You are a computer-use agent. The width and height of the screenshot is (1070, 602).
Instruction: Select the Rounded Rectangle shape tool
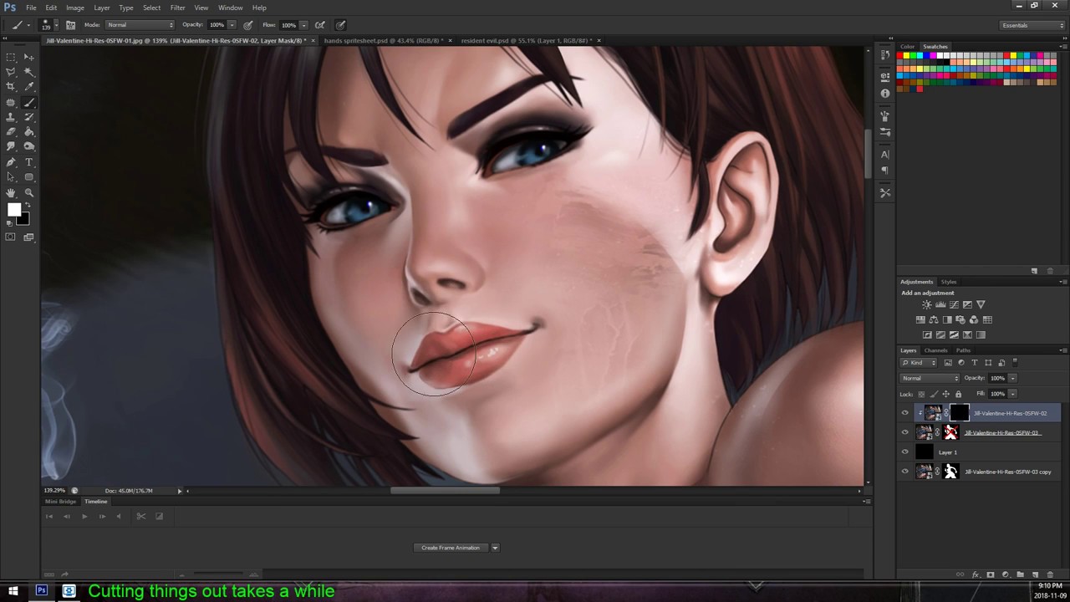click(x=28, y=177)
